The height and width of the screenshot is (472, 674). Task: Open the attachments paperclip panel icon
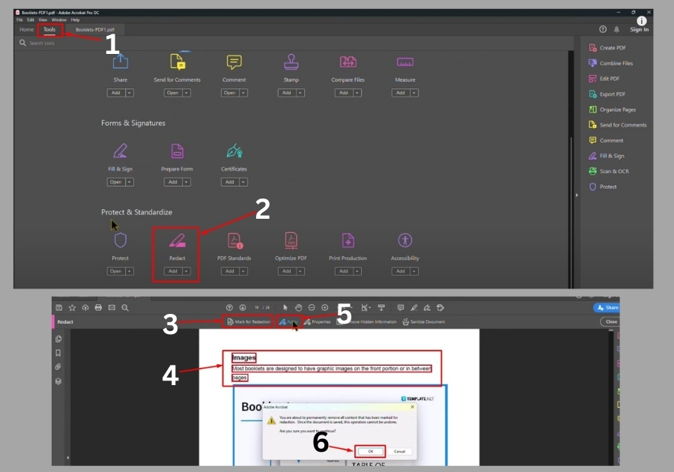tap(58, 366)
